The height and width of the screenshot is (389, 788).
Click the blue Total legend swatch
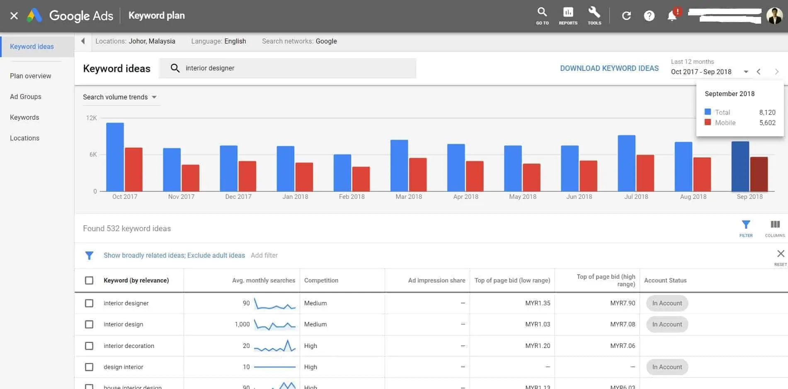pos(708,112)
